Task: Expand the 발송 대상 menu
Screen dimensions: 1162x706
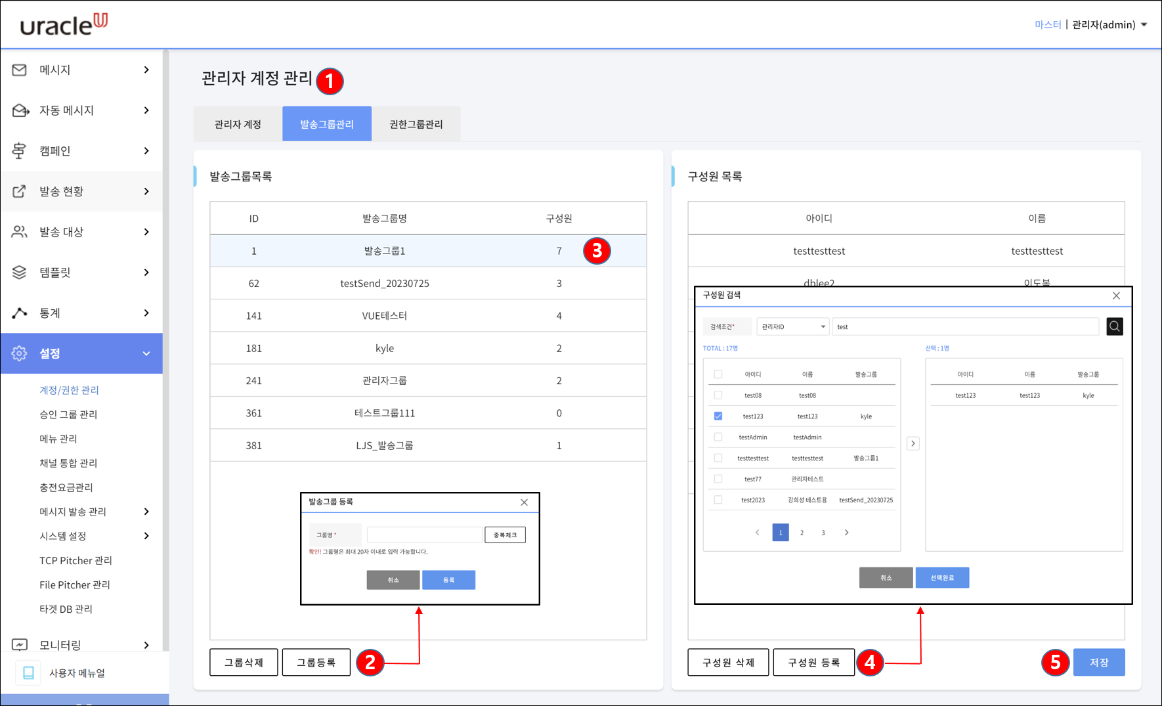Action: (146, 232)
